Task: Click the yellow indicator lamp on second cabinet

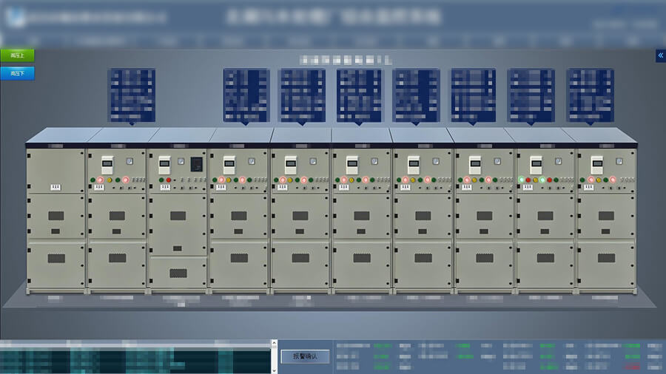Action: (x=110, y=180)
